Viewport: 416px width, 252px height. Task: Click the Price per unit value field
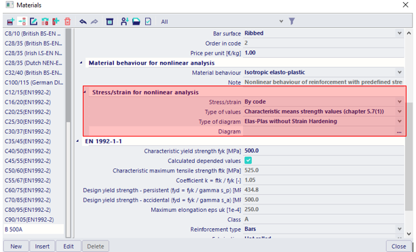coord(323,53)
